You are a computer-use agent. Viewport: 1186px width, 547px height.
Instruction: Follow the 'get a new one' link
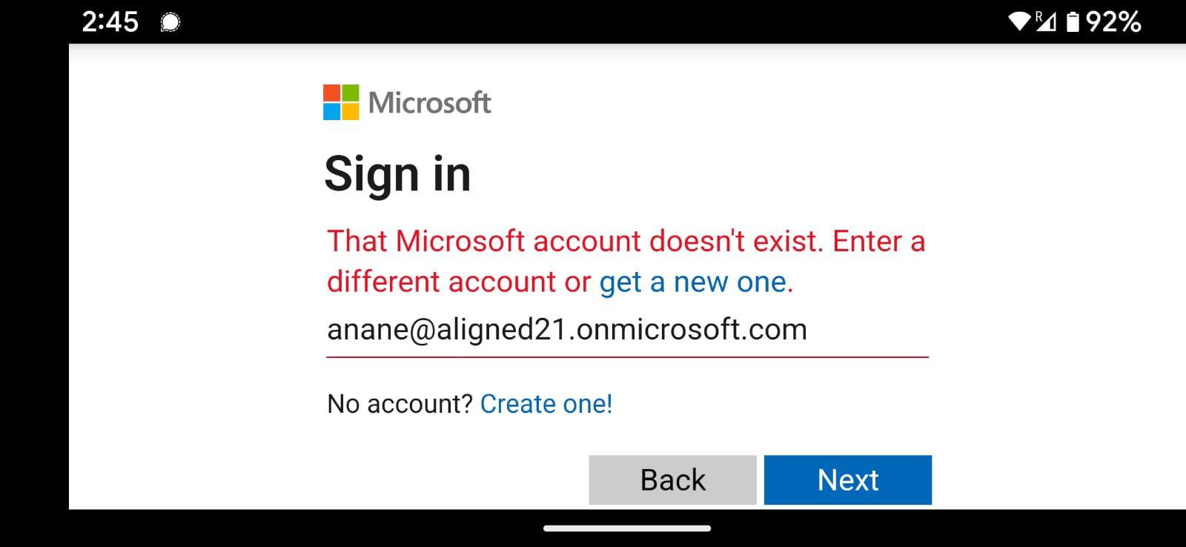pos(696,282)
